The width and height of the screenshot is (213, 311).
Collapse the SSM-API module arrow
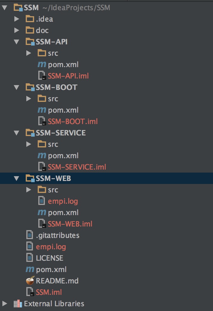pos(16,42)
